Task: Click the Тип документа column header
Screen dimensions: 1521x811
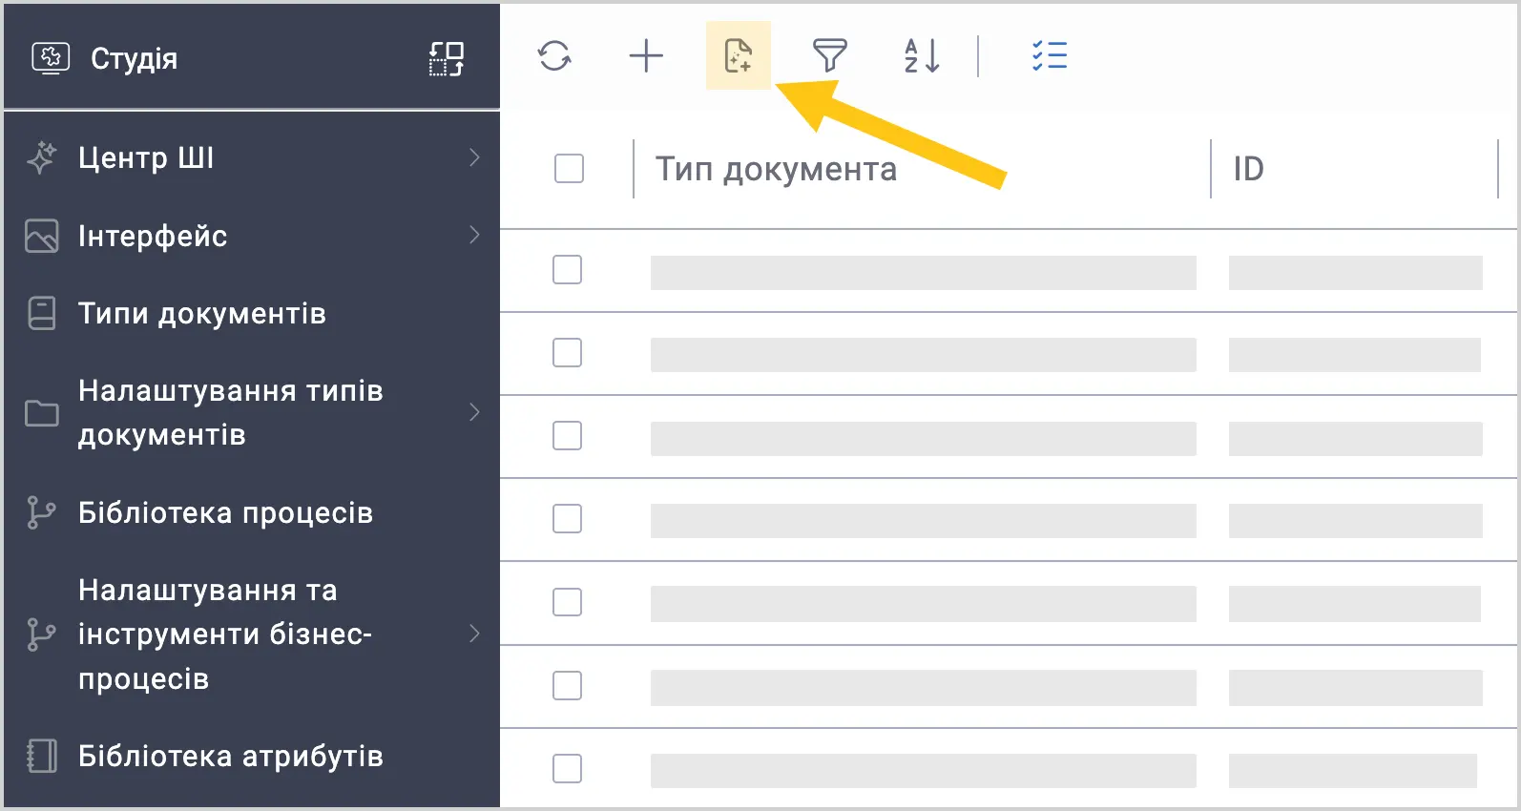Action: (776, 169)
